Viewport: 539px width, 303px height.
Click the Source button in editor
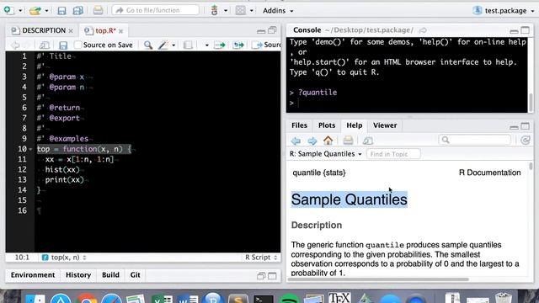(266, 45)
